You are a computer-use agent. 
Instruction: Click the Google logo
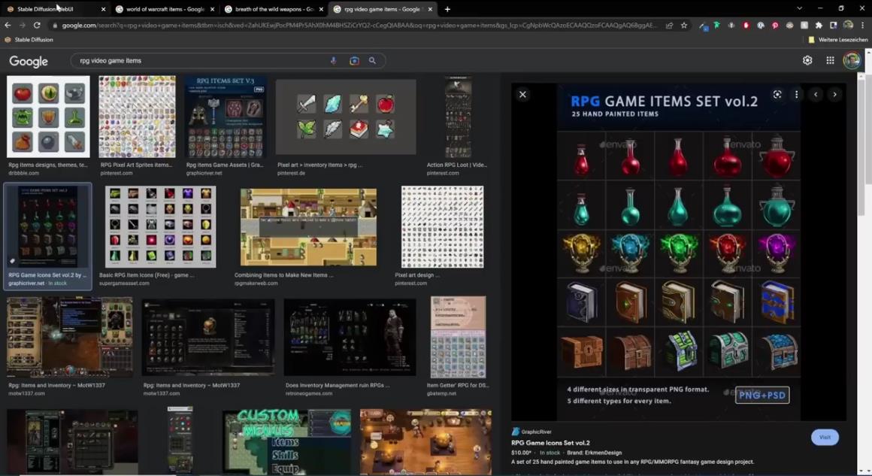tap(29, 61)
